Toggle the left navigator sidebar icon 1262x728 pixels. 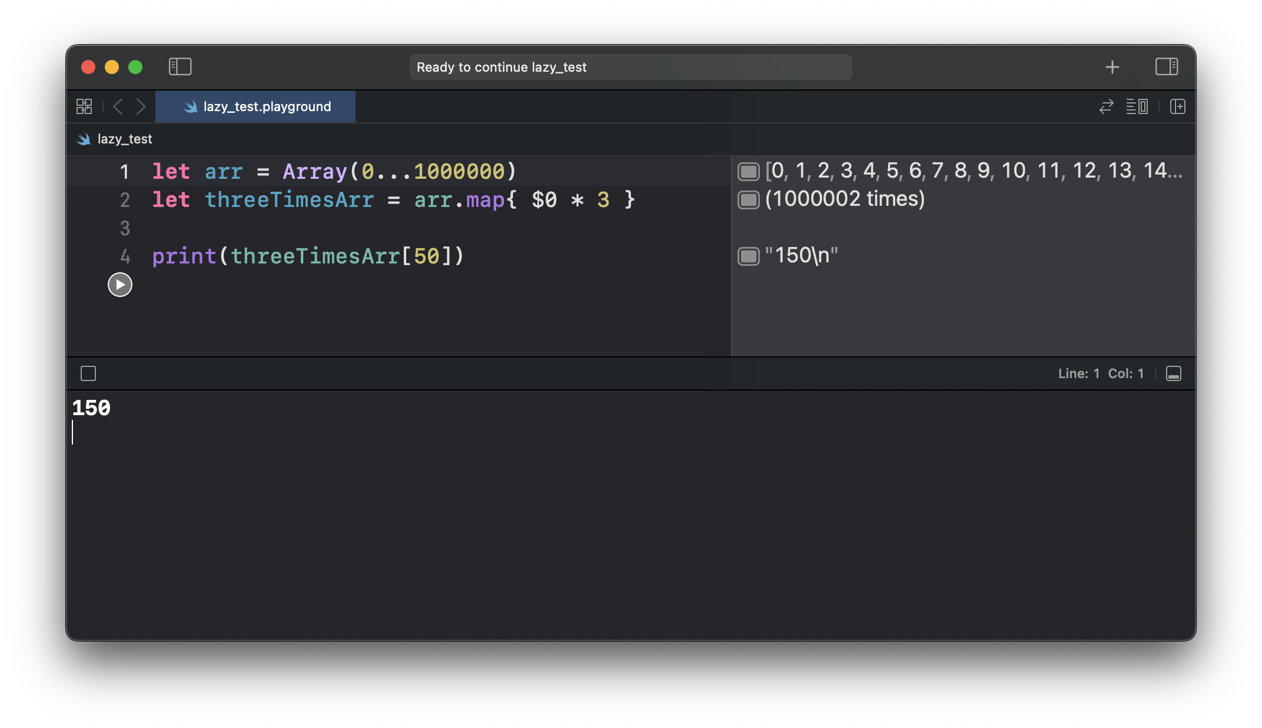[180, 67]
